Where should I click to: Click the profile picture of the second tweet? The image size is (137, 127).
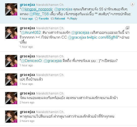[11, 33]
